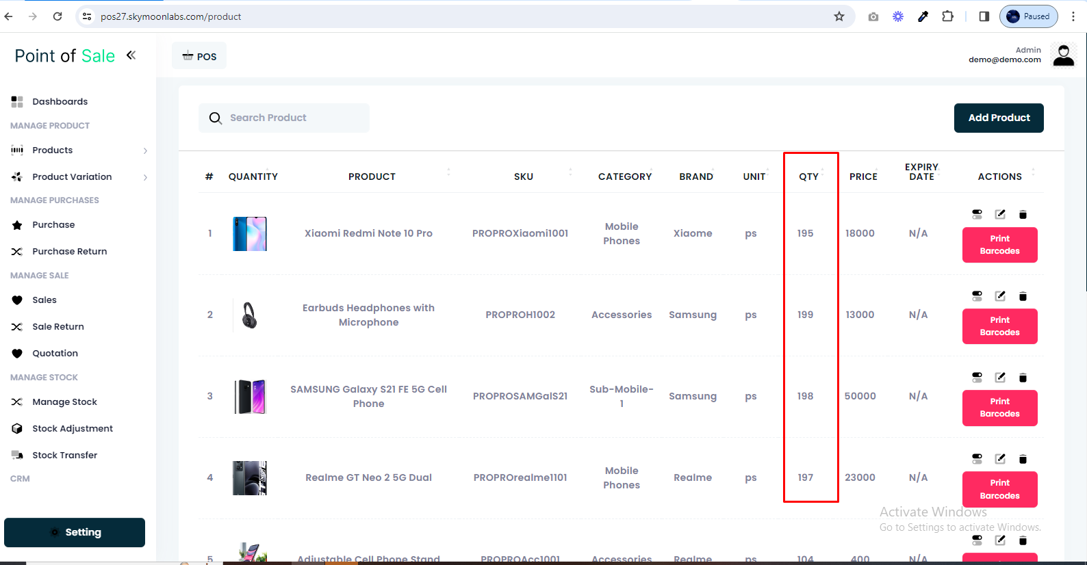This screenshot has height=565, width=1087.
Task: Print Barcodes for Realme GT Neo 2
Action: [1000, 489]
